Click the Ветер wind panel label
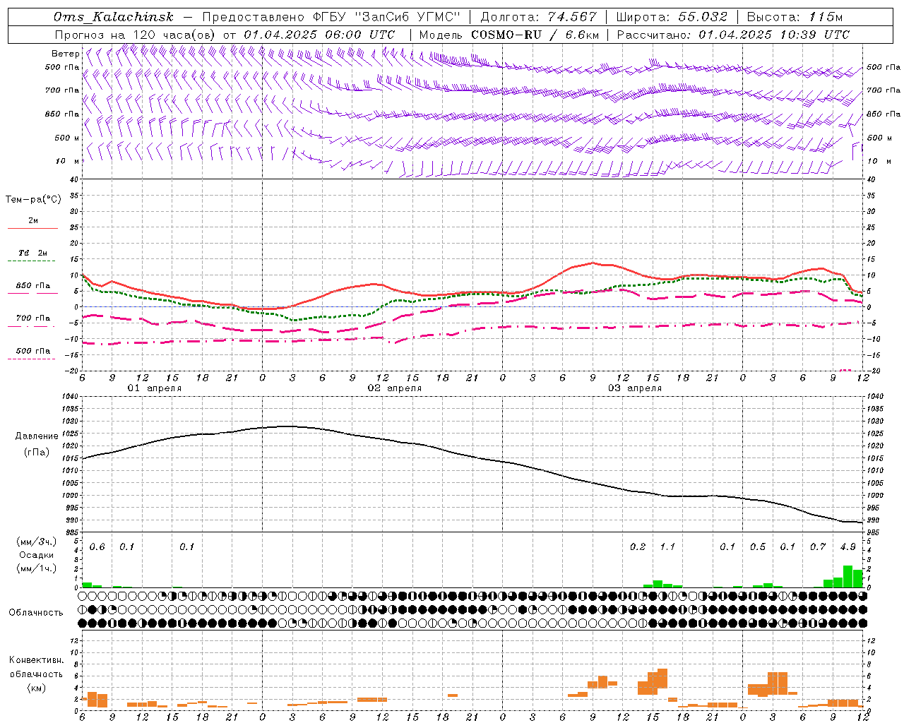This screenshot has height=723, width=904. 65,54
